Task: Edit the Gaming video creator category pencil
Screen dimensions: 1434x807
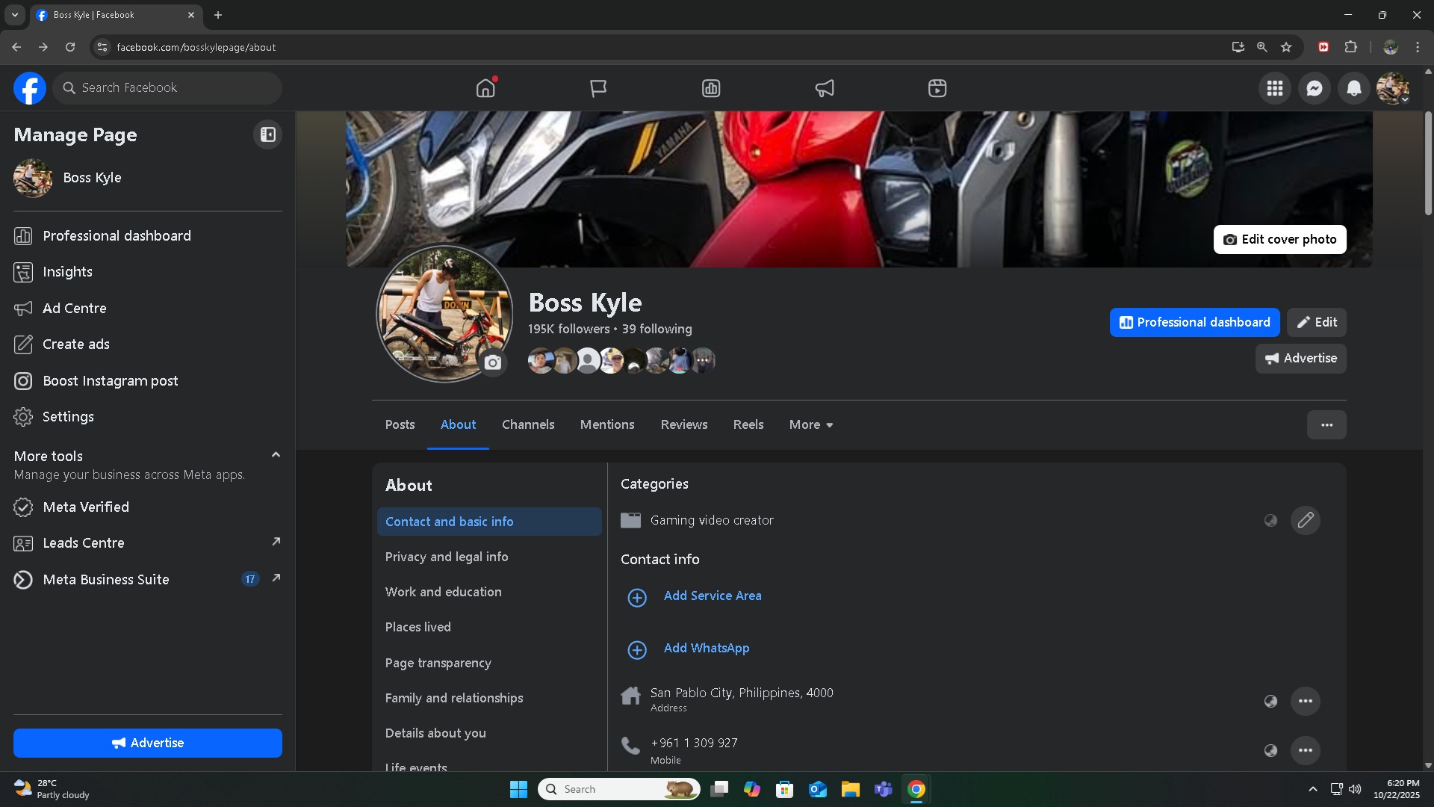Action: pyautogui.click(x=1305, y=520)
